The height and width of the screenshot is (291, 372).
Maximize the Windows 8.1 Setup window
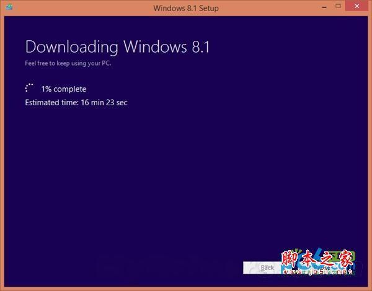[339, 6]
